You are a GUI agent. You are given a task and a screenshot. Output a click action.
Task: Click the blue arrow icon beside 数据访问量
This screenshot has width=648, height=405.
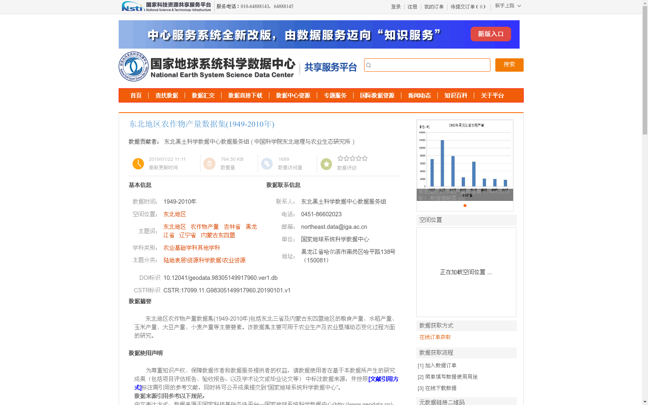267,164
